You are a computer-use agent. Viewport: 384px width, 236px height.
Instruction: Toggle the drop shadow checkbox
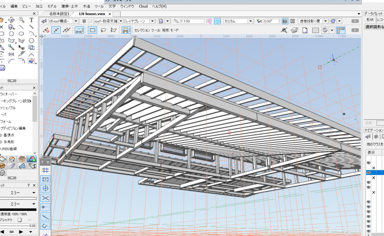19,220
